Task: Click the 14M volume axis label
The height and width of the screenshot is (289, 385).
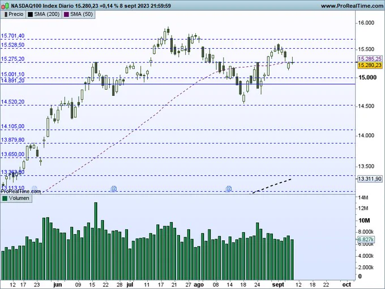Action: tap(363, 198)
